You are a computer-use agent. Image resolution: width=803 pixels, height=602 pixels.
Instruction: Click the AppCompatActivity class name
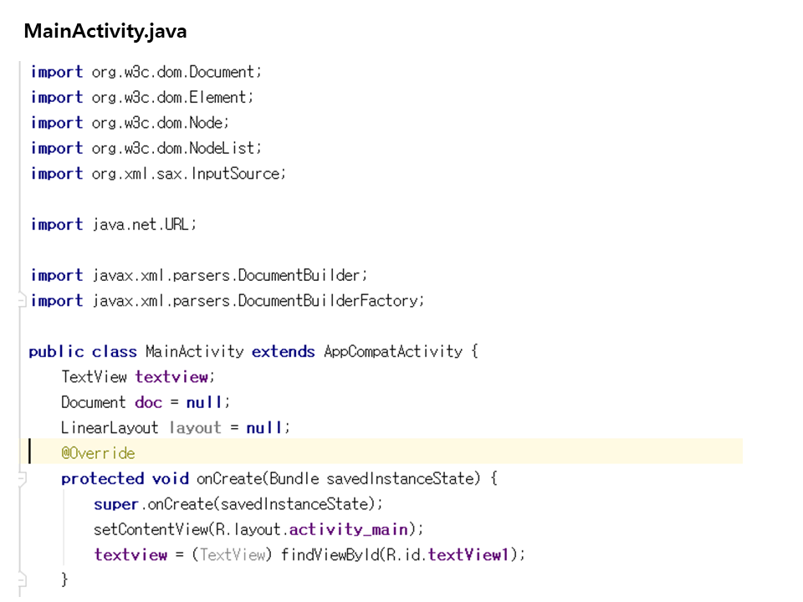coord(392,352)
